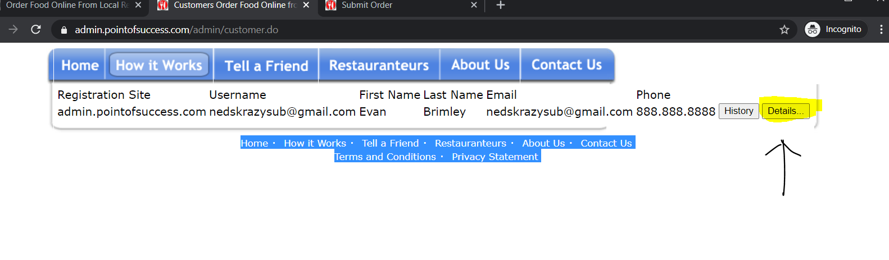This screenshot has width=889, height=260.
Task: Close the Submit Order tab
Action: click(474, 5)
